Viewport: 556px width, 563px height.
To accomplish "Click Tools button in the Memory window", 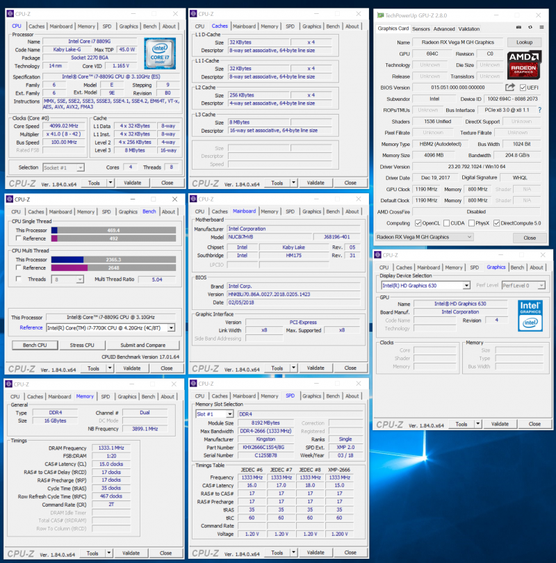I will 92,553.
